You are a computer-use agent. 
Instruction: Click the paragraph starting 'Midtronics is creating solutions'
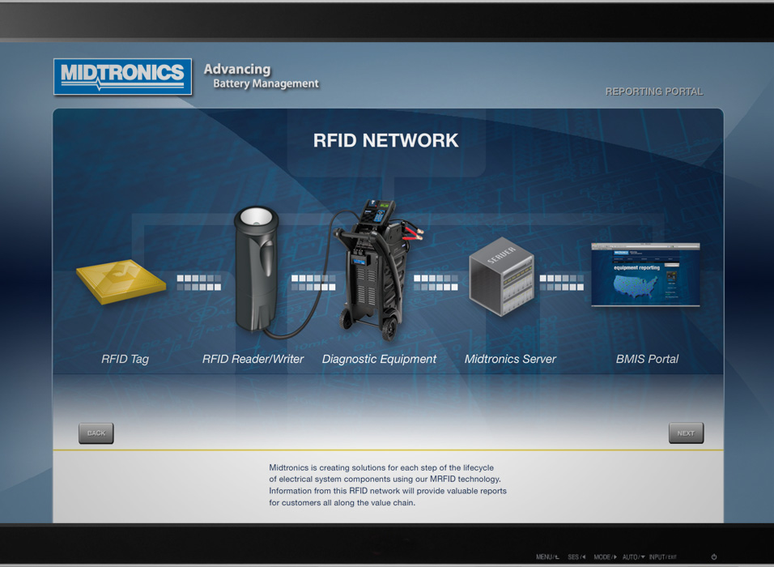tap(388, 485)
